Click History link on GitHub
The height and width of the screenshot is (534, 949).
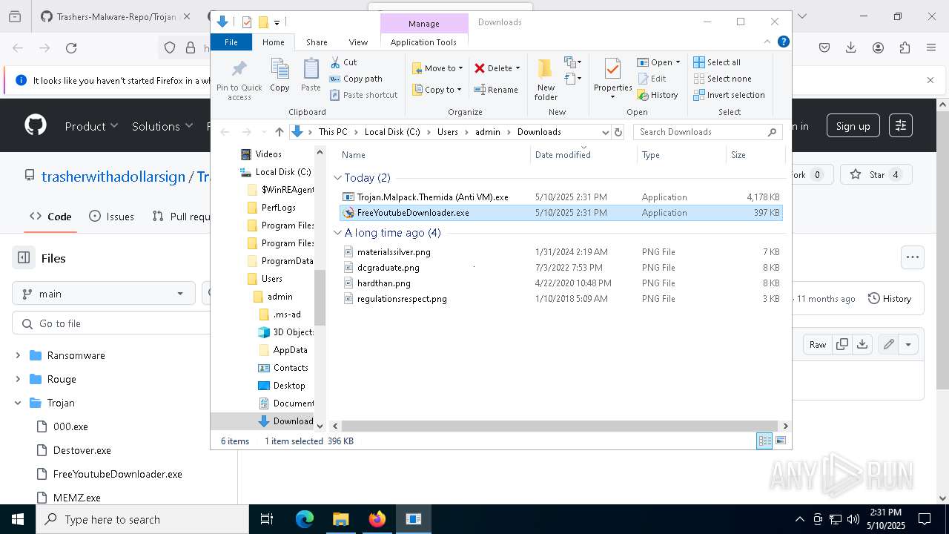pyautogui.click(x=889, y=298)
